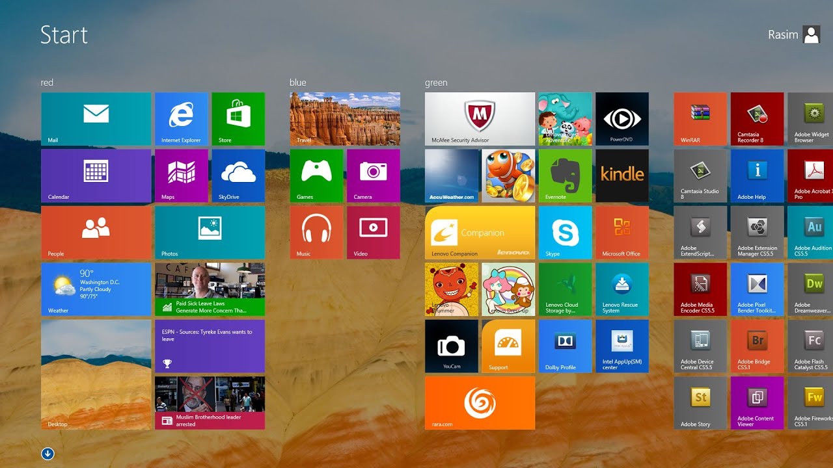Launch YouCam tile

point(452,346)
